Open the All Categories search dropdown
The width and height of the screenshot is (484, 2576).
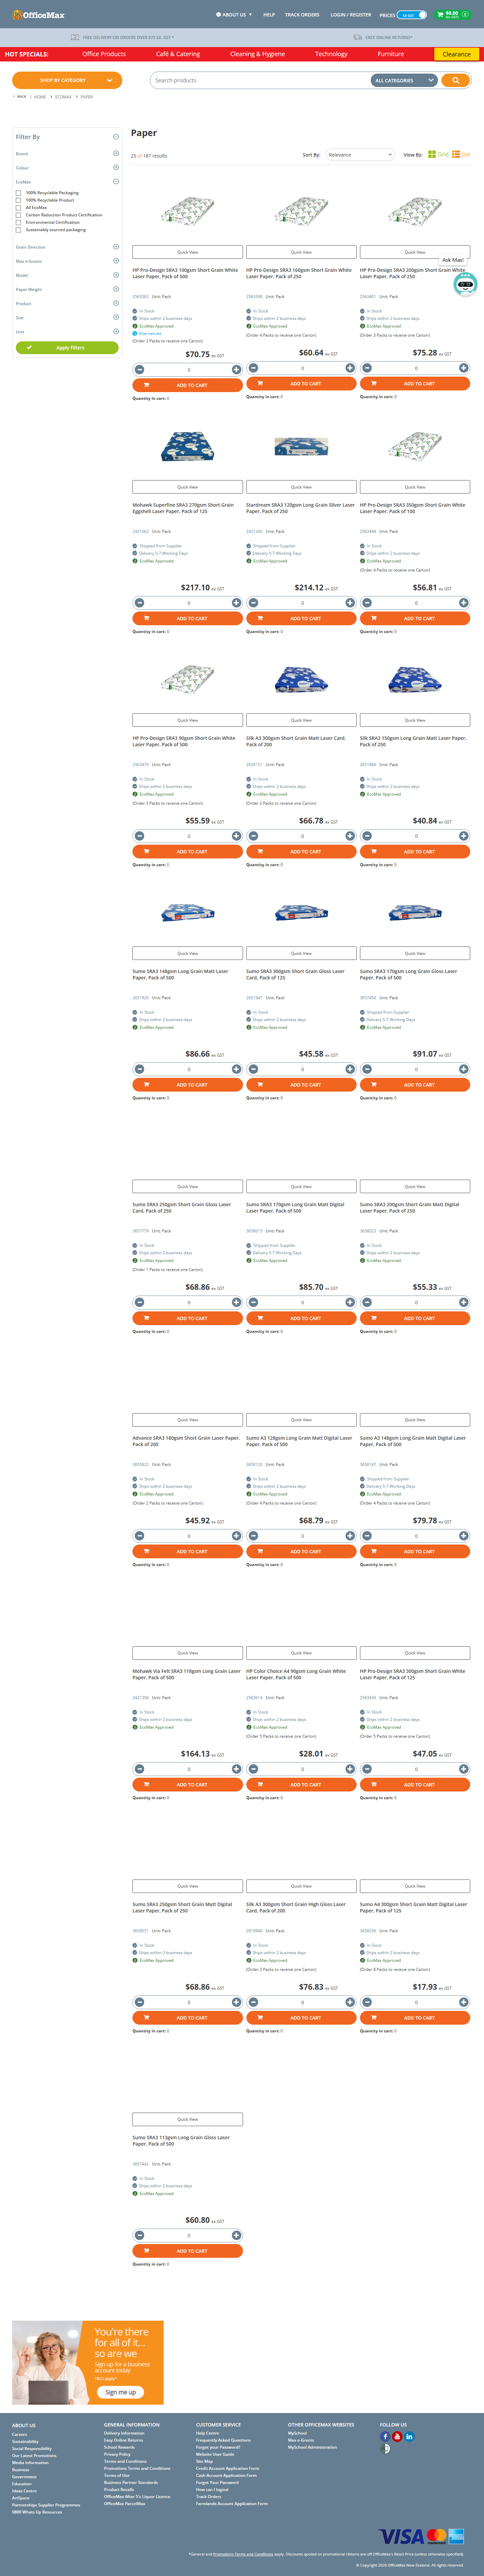[404, 80]
